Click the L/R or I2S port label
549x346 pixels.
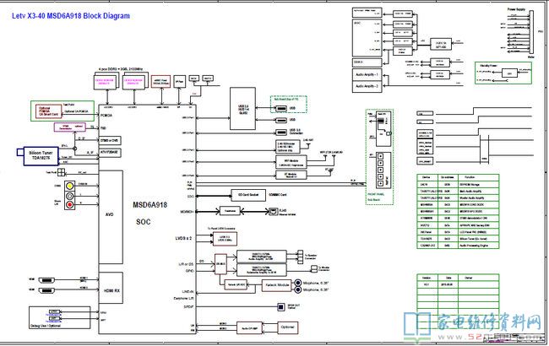click(x=186, y=264)
